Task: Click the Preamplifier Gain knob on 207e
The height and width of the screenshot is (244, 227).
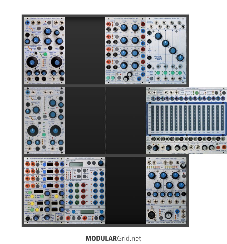Action: pyautogui.click(x=168, y=215)
